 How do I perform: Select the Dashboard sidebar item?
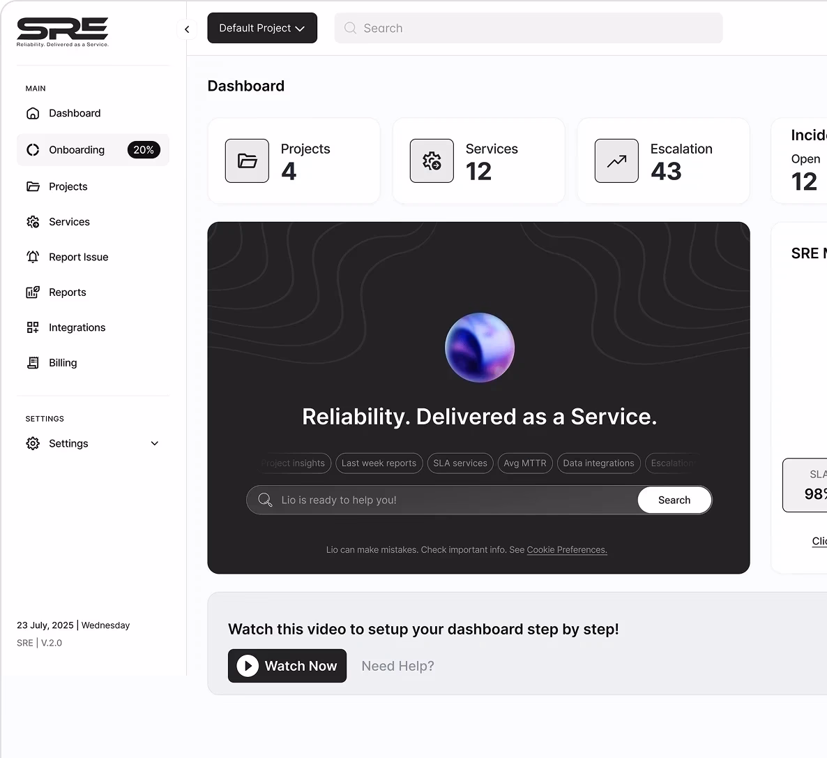pos(74,113)
